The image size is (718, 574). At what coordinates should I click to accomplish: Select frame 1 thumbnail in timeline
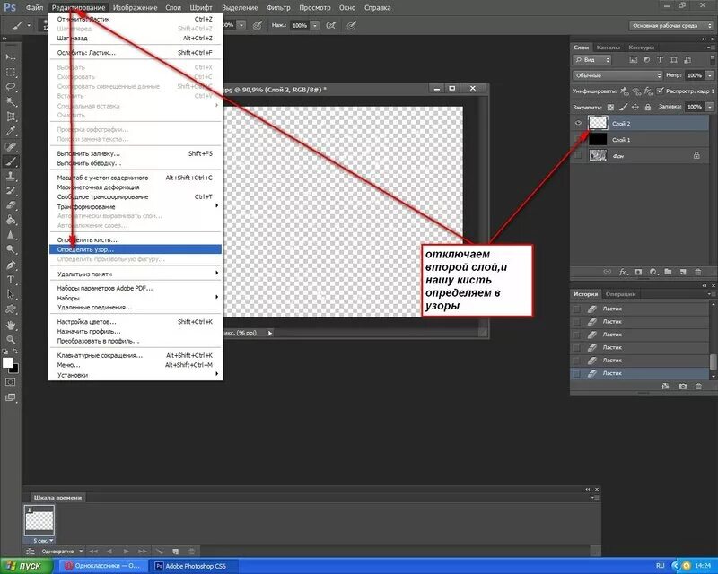coord(39,520)
